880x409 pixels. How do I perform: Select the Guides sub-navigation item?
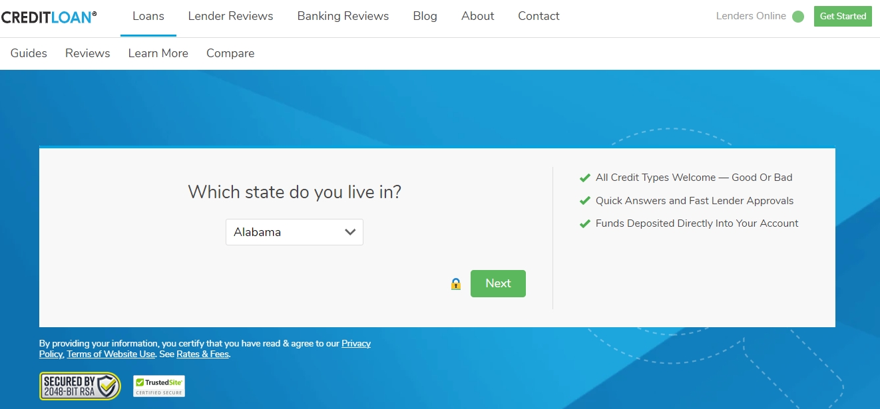(x=29, y=53)
